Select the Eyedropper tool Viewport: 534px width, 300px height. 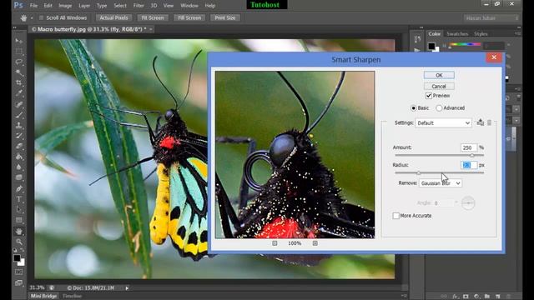click(18, 93)
